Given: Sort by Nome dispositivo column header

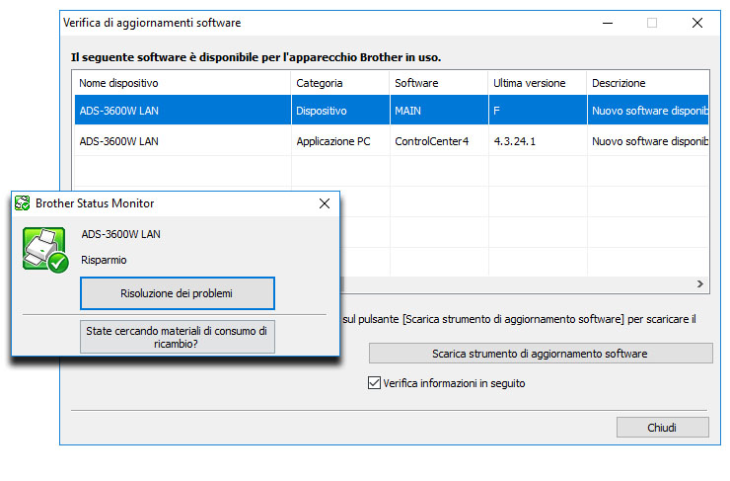Looking at the screenshot, I should point(182,83).
